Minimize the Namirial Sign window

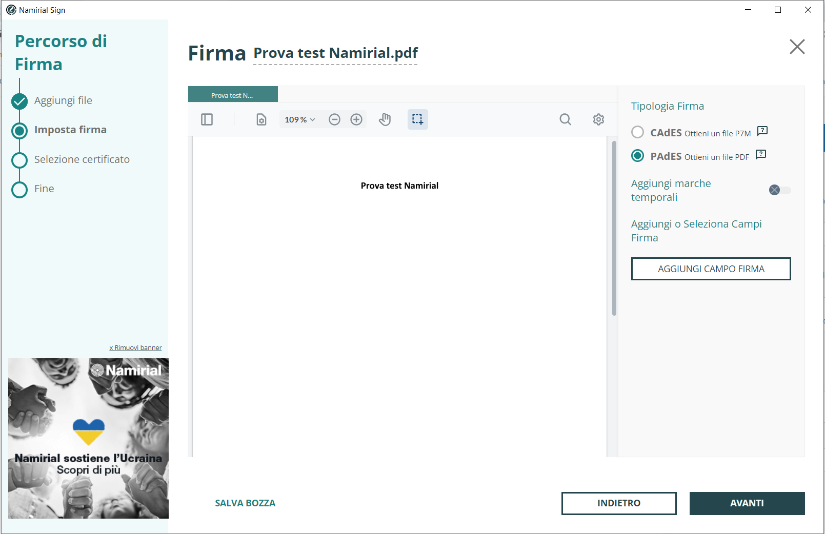pyautogui.click(x=748, y=10)
